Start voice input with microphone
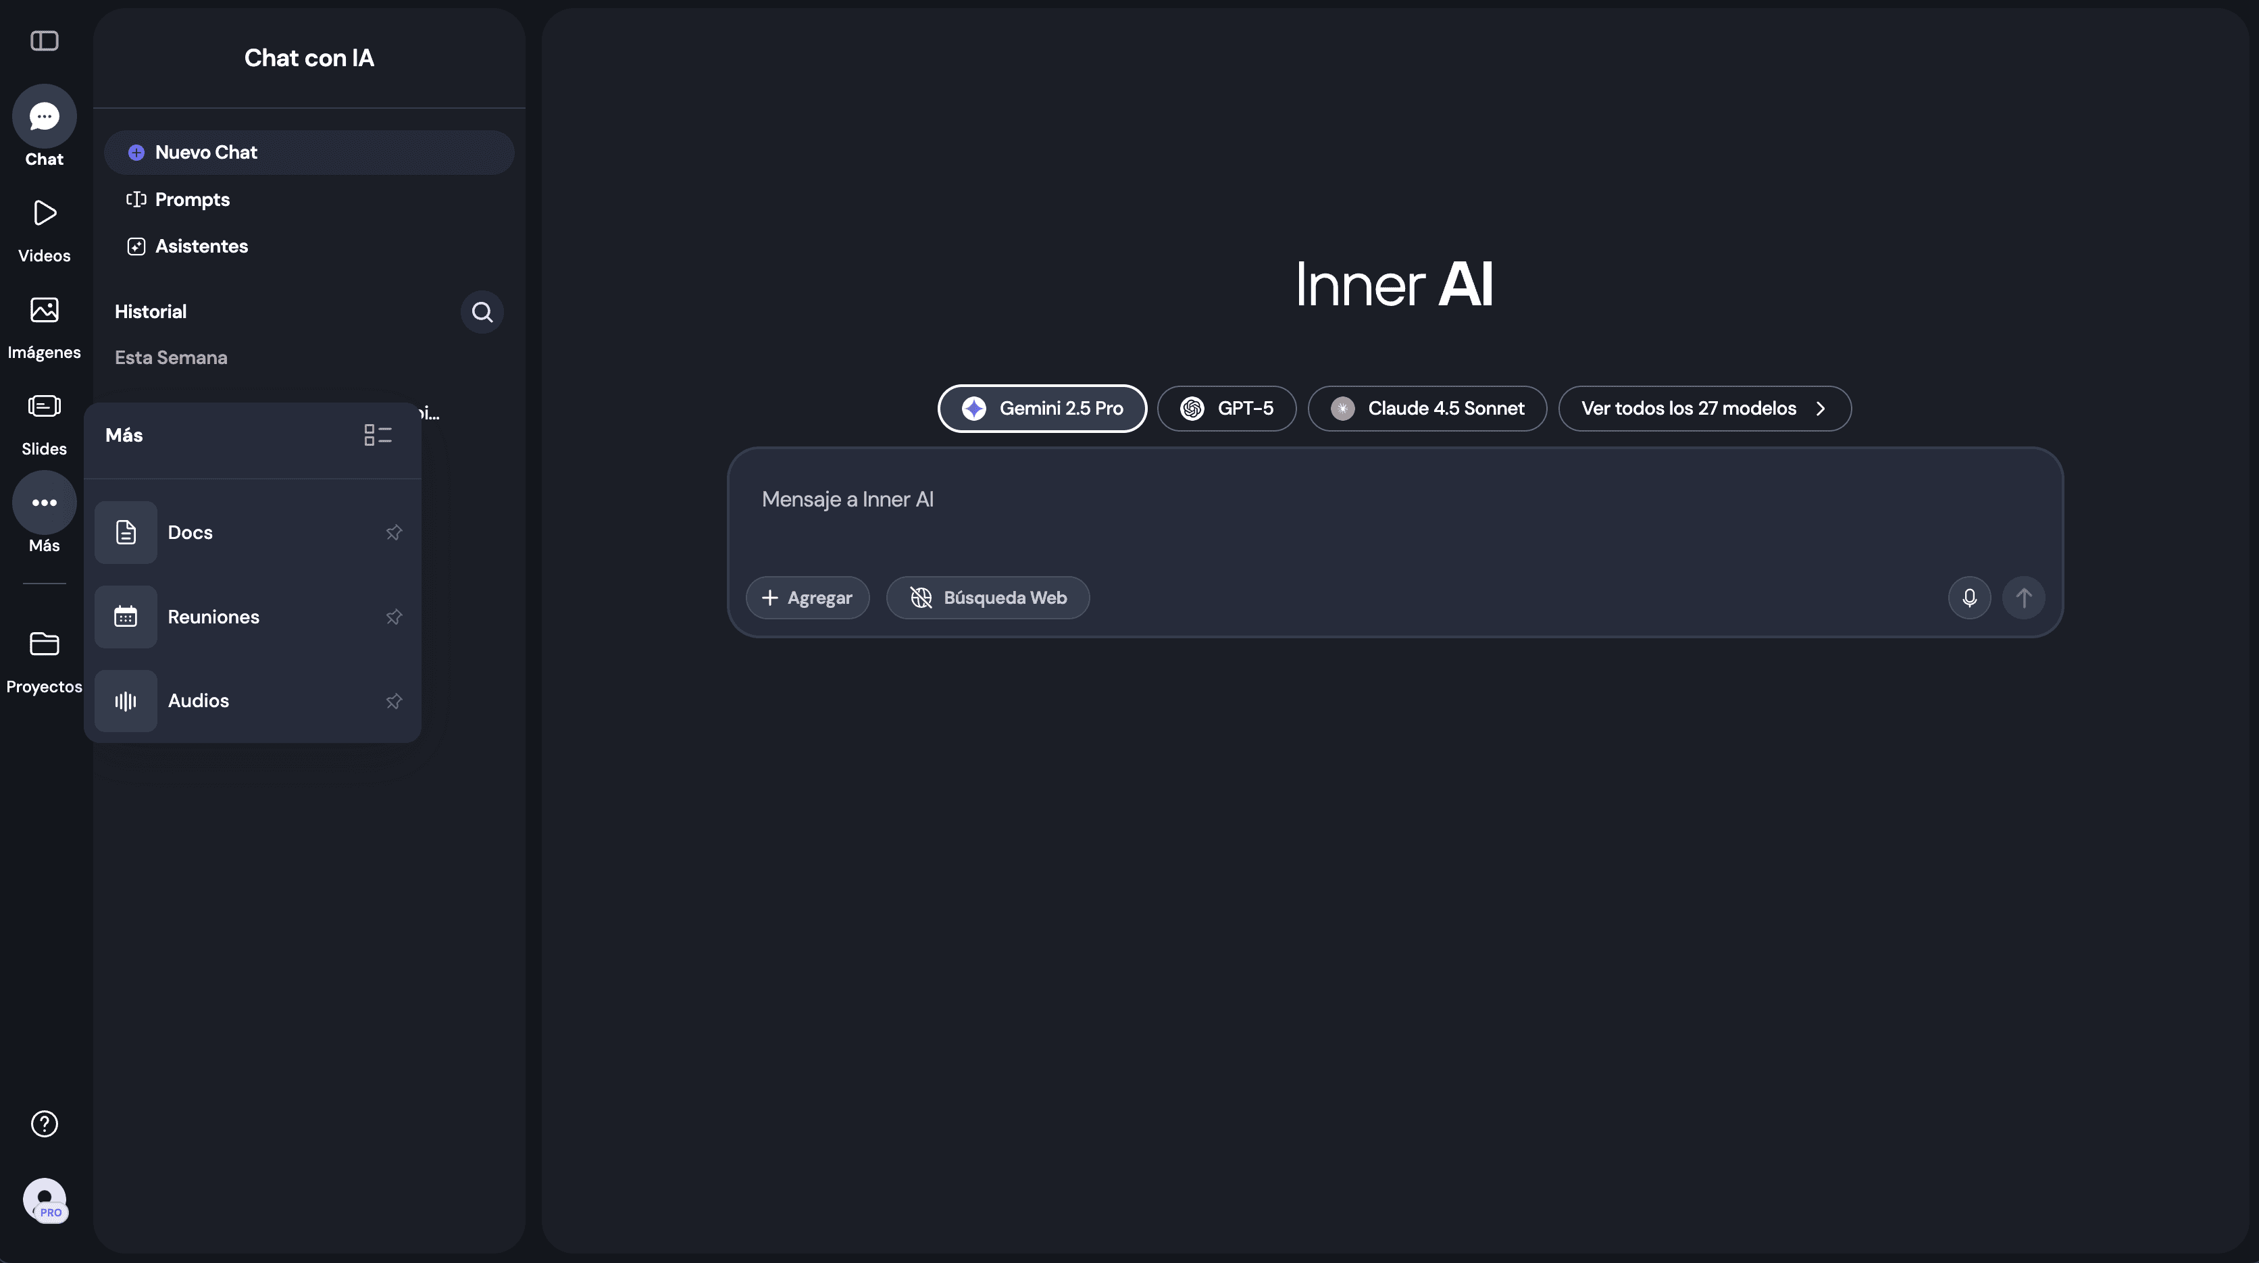2259x1263 pixels. point(1969,598)
